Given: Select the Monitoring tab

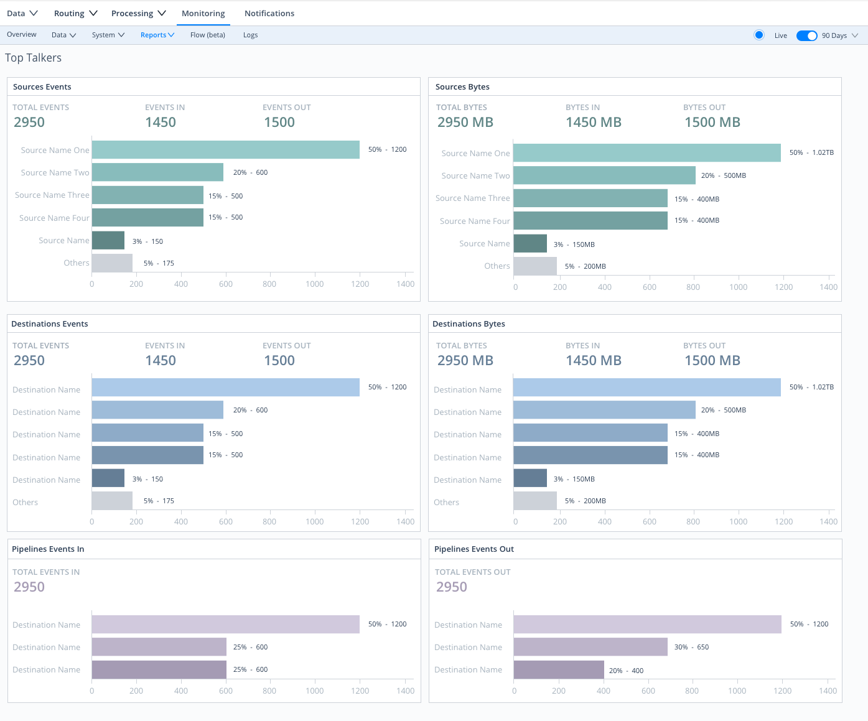Looking at the screenshot, I should coord(203,12).
